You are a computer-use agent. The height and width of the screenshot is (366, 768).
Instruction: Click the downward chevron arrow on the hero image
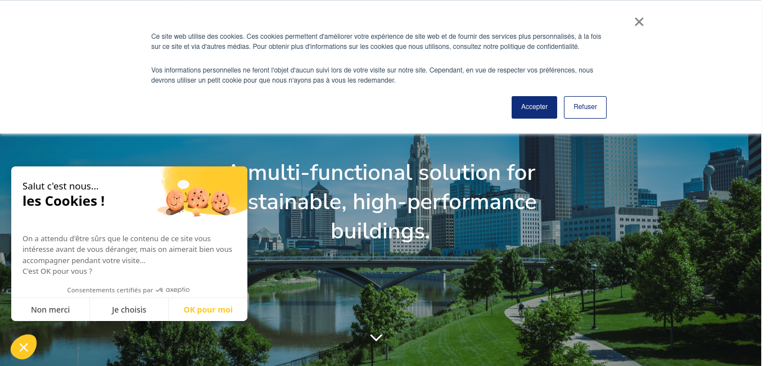(376, 337)
